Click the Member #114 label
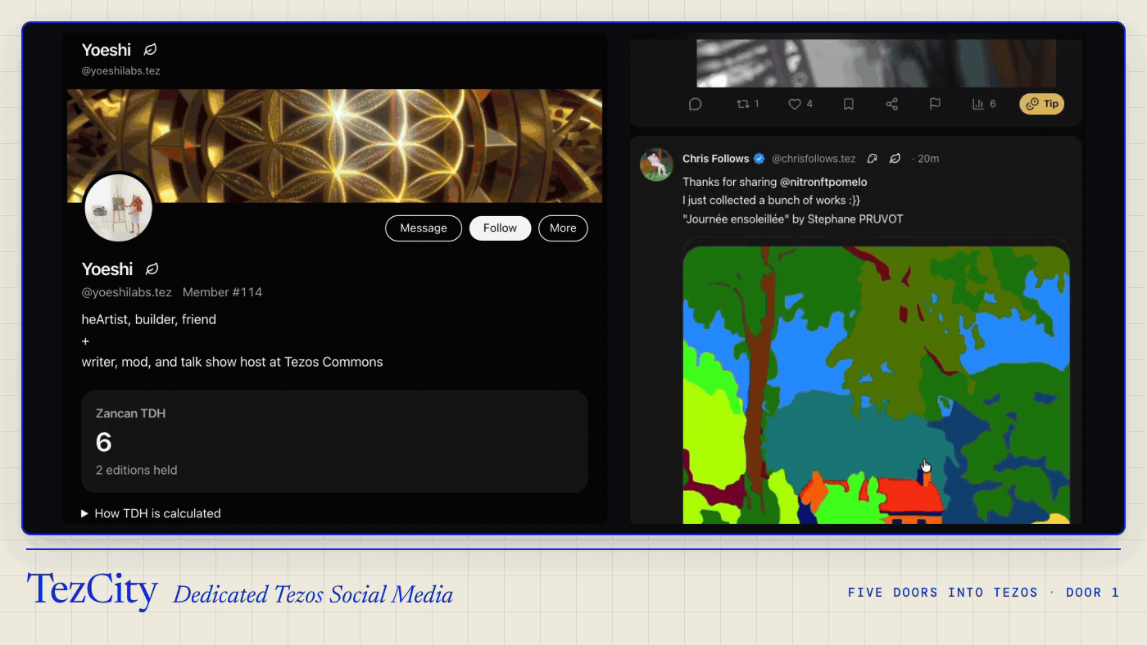 point(222,292)
